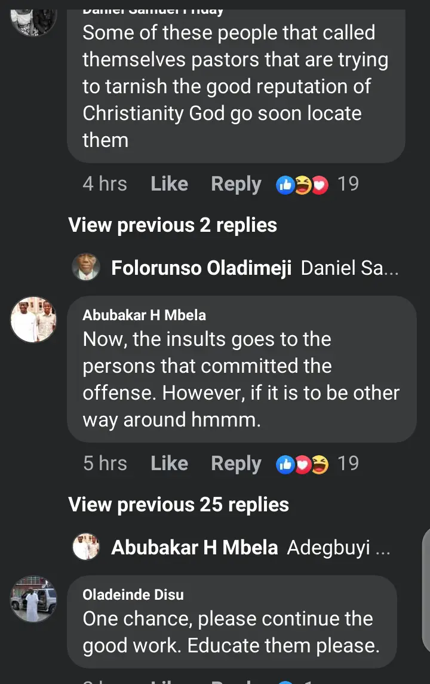Viewport: 430px width, 684px height.
Task: Open Abubakar H Mbela's profile picture
Action: point(33,320)
